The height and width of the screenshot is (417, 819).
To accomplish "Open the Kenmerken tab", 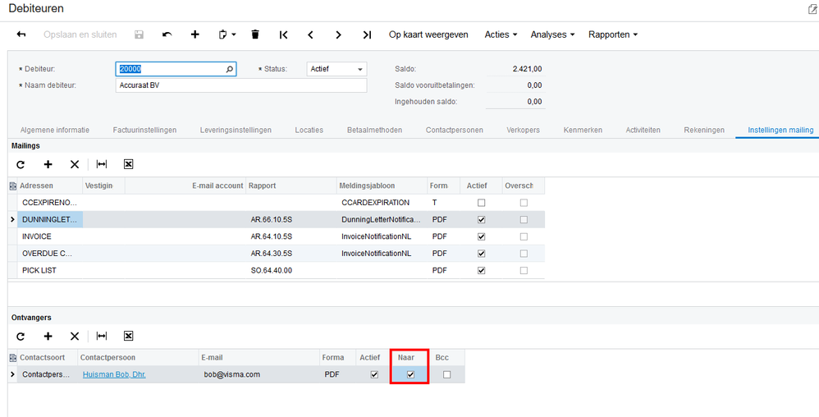I will pyautogui.click(x=583, y=130).
